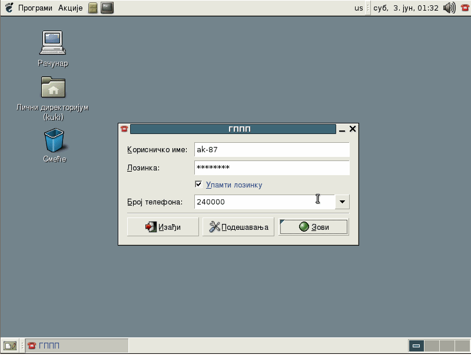Viewport: 471px width, 355px height.
Task: Click the Зови dial button
Action: (x=314, y=227)
